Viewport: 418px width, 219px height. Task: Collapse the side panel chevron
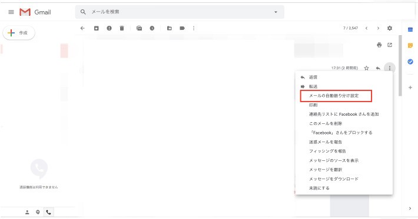pos(410,208)
